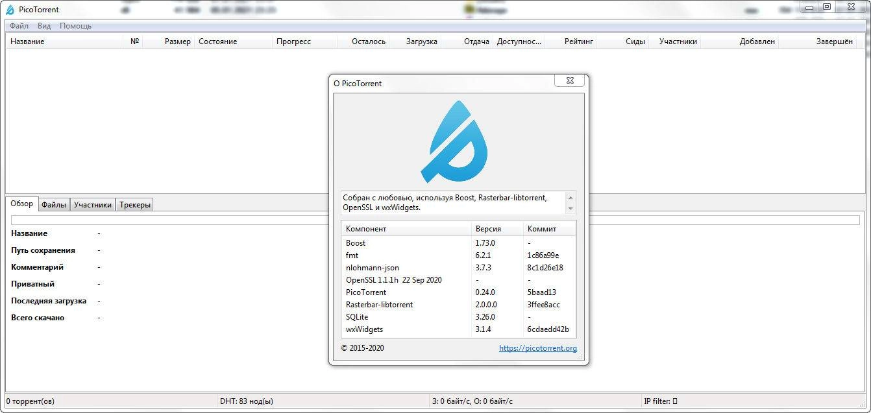Viewport: 871px width, 413px height.
Task: Click the 0 торрент(ов) status entry
Action: coord(31,401)
